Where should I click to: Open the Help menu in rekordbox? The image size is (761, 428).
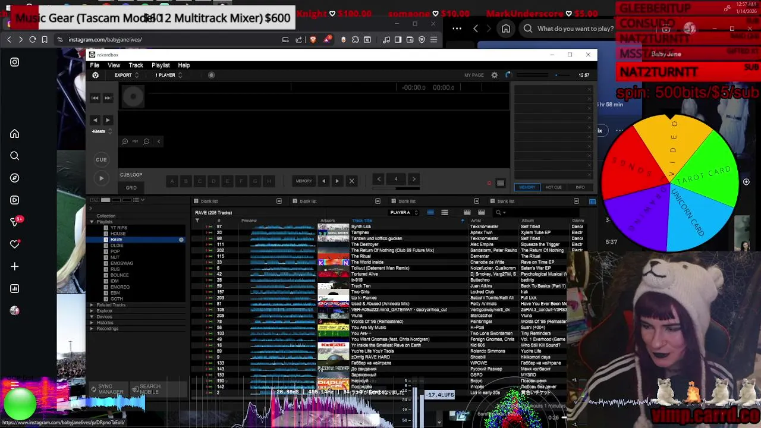(184, 65)
